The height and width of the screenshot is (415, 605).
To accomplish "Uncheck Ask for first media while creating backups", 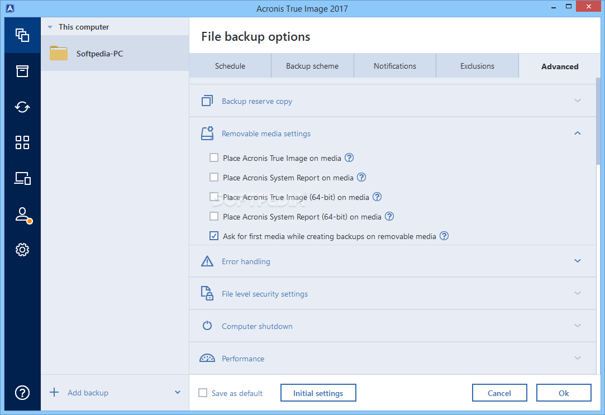I will click(x=214, y=236).
